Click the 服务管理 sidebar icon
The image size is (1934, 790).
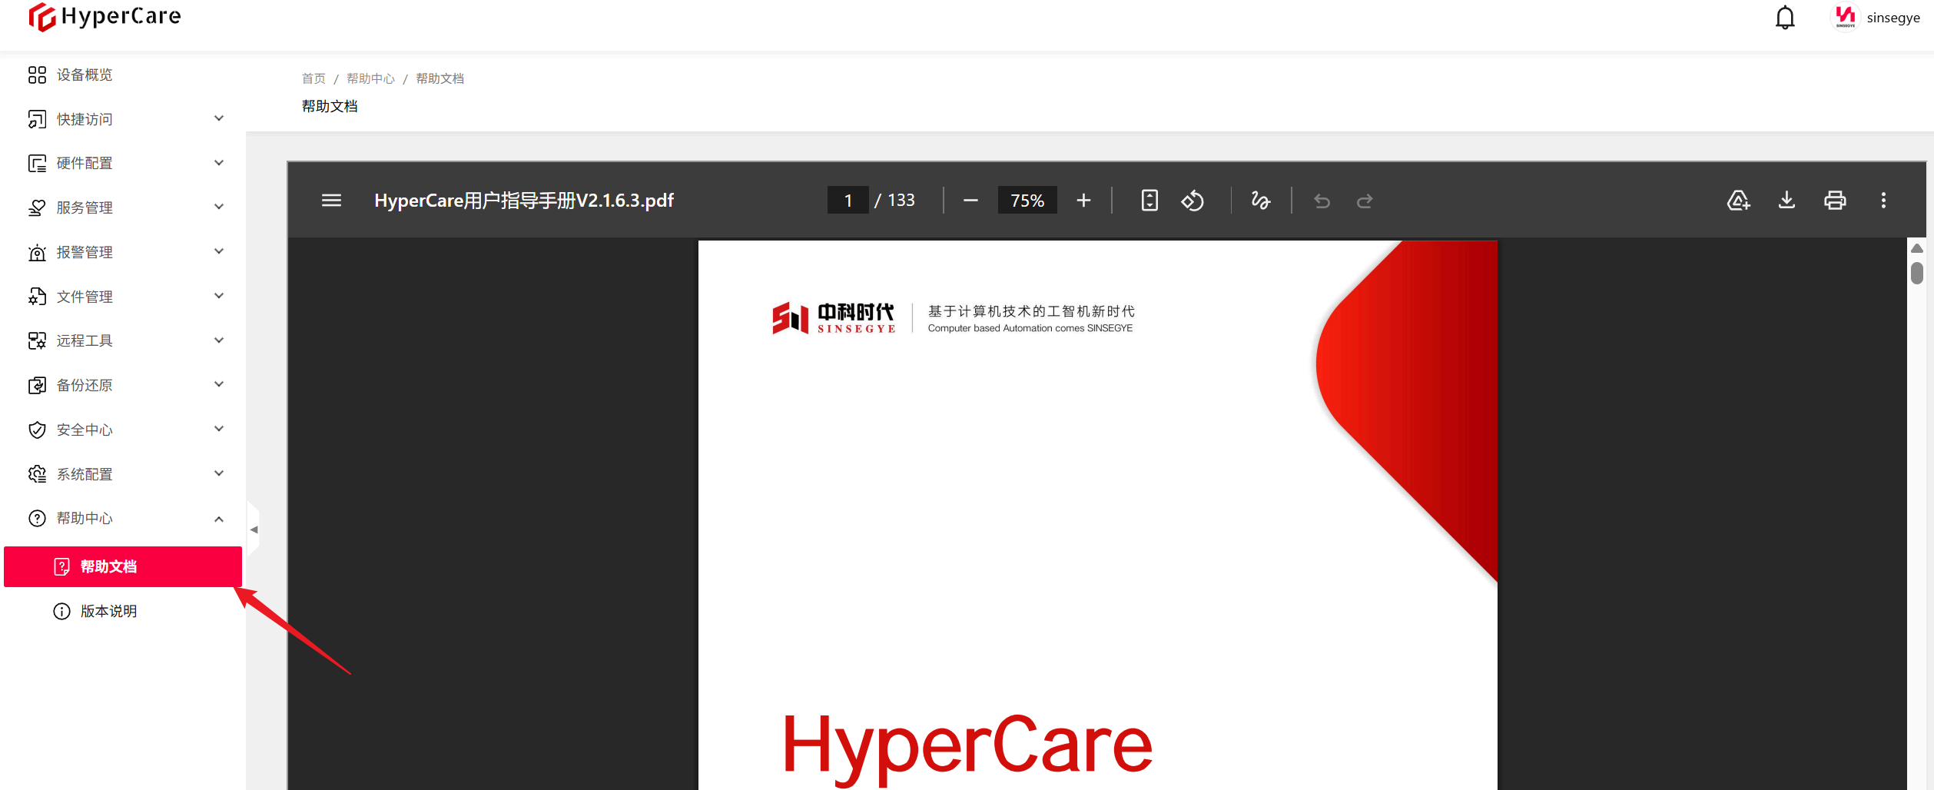click(x=37, y=207)
